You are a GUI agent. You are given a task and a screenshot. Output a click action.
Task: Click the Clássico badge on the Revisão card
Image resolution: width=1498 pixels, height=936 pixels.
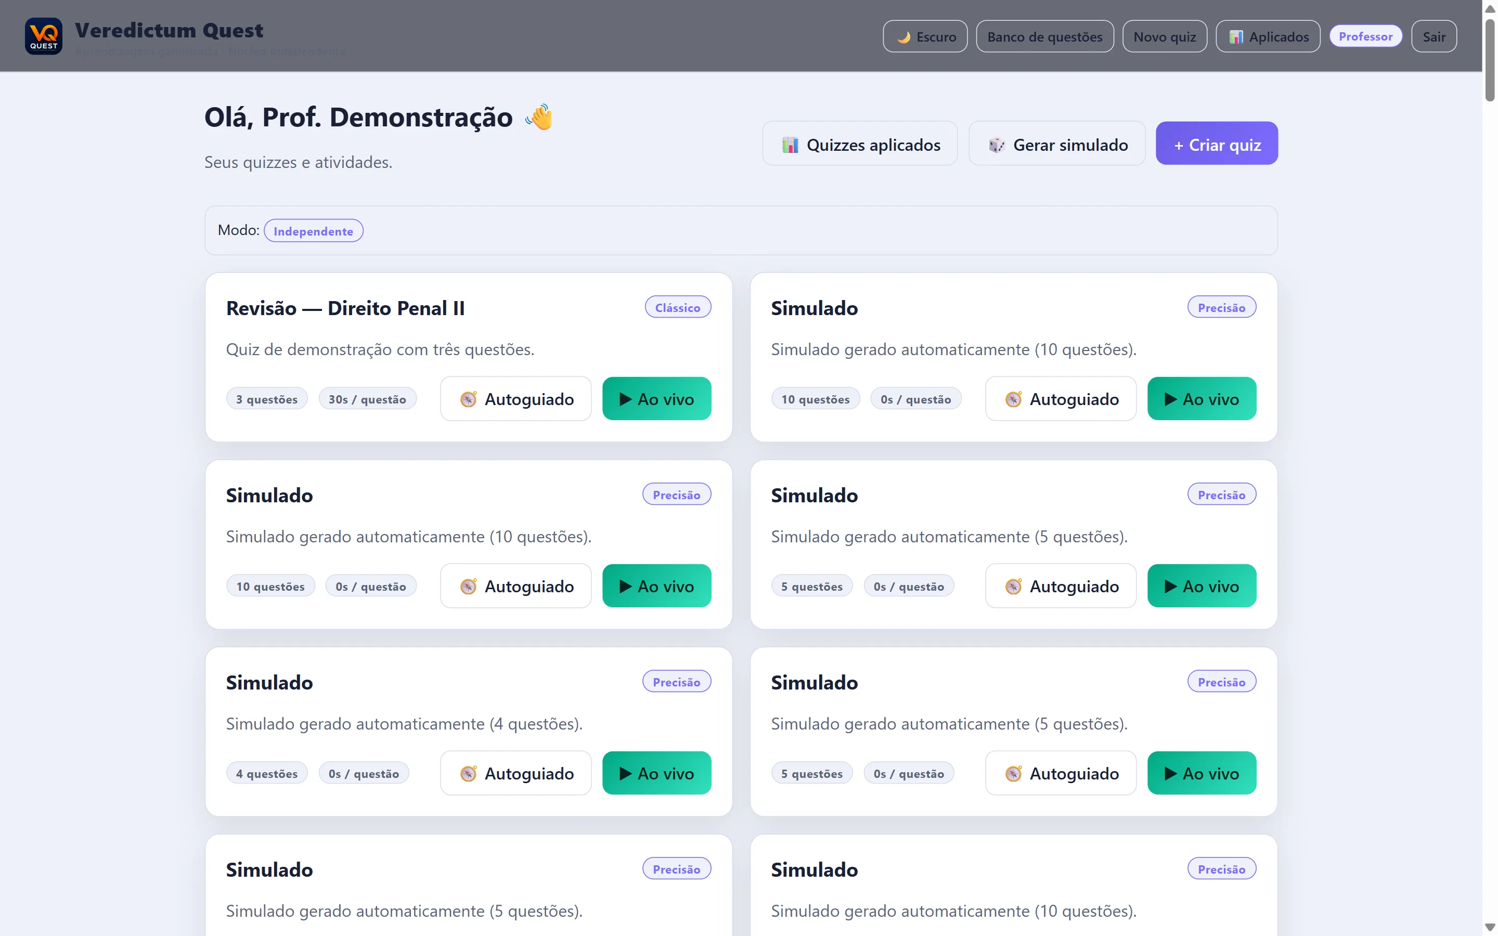point(678,308)
